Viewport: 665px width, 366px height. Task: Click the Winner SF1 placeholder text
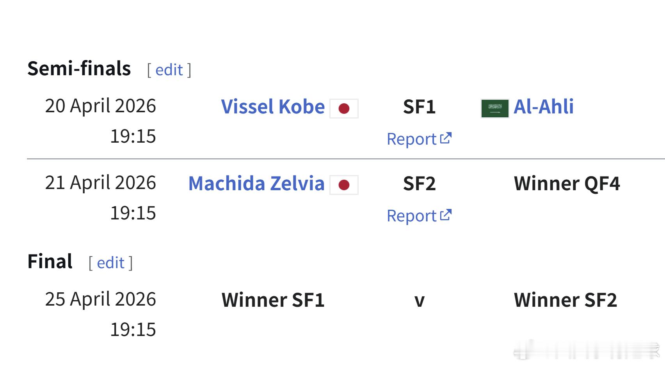(273, 300)
